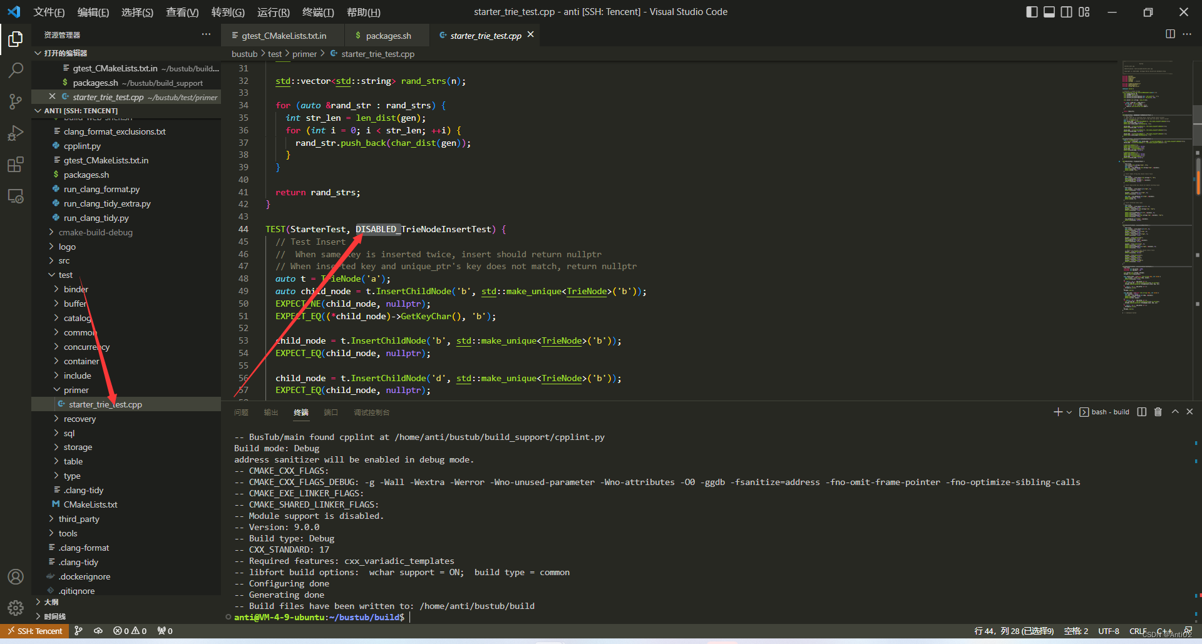Switch to the packages.sh editor tab
Viewport: 1202px width, 644px height.
click(388, 36)
